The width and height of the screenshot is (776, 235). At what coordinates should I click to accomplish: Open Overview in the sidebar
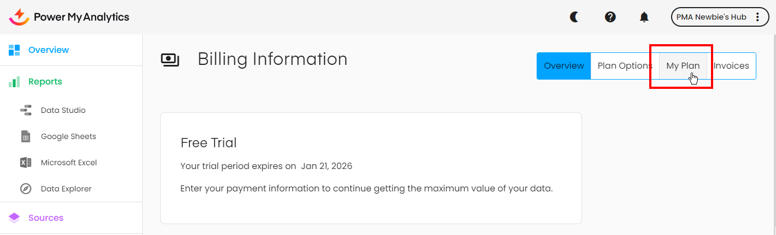coord(49,50)
